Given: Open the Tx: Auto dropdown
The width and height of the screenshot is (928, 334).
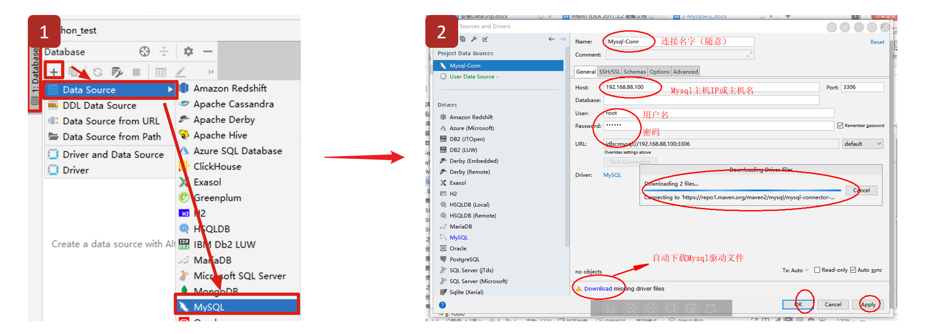Looking at the screenshot, I should coord(796,271).
